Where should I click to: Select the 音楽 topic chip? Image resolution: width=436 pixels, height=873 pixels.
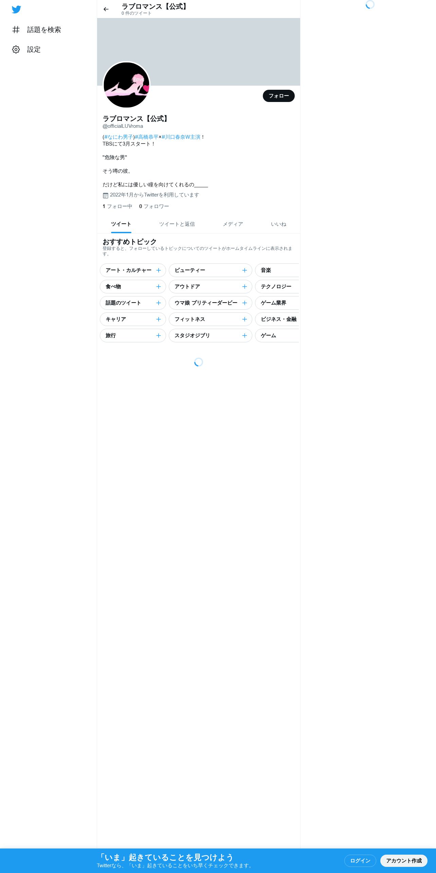(x=277, y=270)
